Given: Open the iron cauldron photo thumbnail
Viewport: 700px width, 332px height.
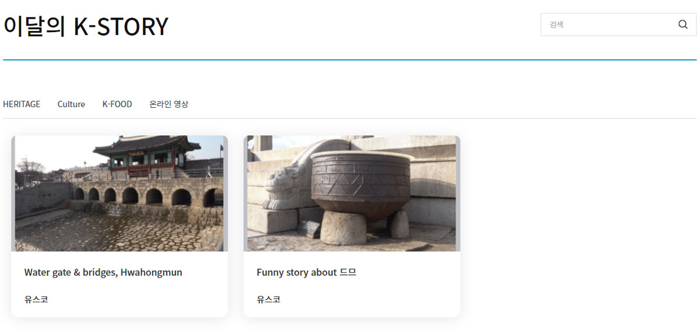Looking at the screenshot, I should (352, 193).
